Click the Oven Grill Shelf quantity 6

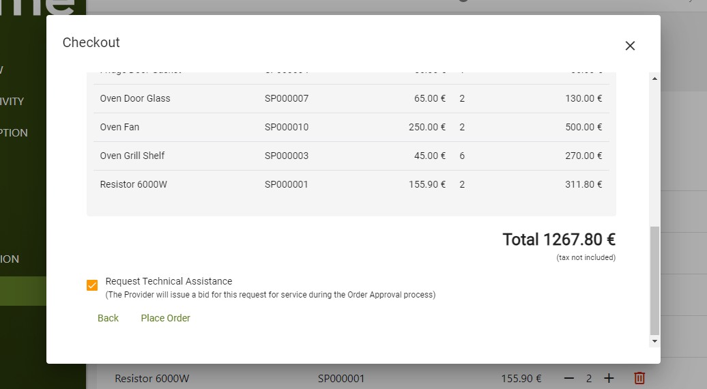point(462,156)
